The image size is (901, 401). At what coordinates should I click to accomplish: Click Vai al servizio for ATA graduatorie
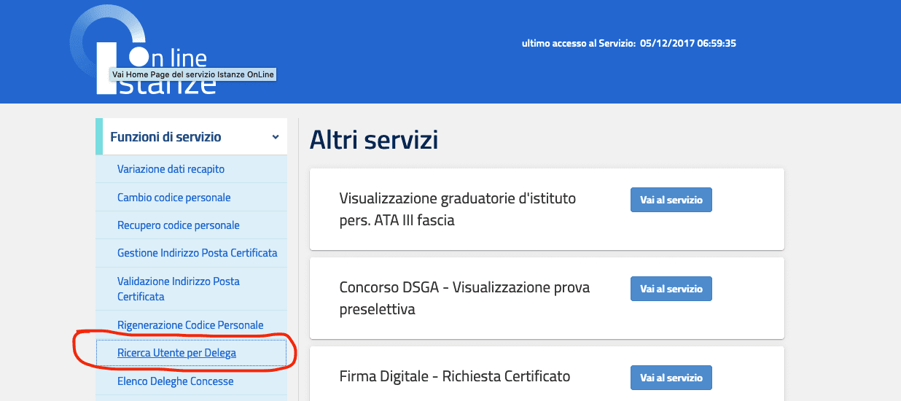point(671,200)
